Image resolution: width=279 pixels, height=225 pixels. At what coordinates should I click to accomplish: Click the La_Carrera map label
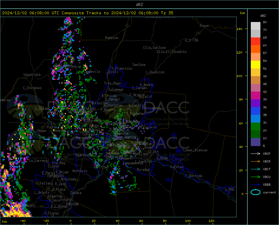pyautogui.click(x=38, y=161)
